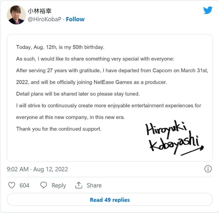Click the "Thank you for the continued support" line
Screen dimensions: 219x213
click(59, 129)
